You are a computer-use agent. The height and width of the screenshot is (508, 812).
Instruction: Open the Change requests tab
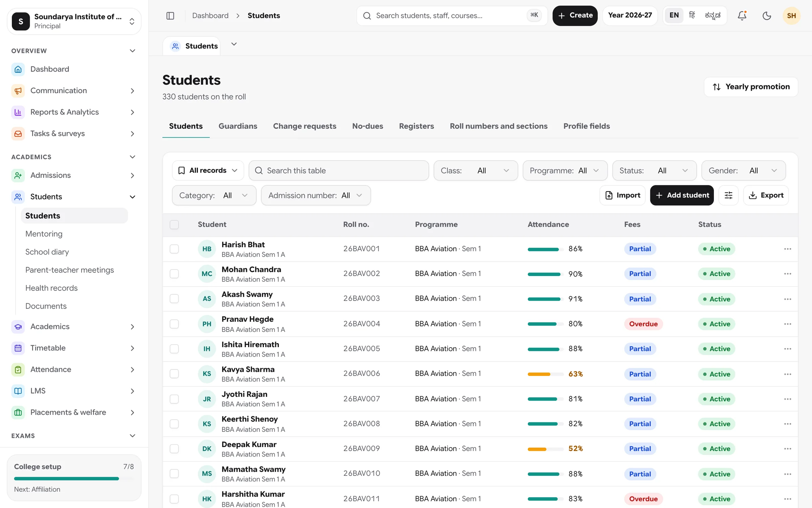[x=304, y=126]
